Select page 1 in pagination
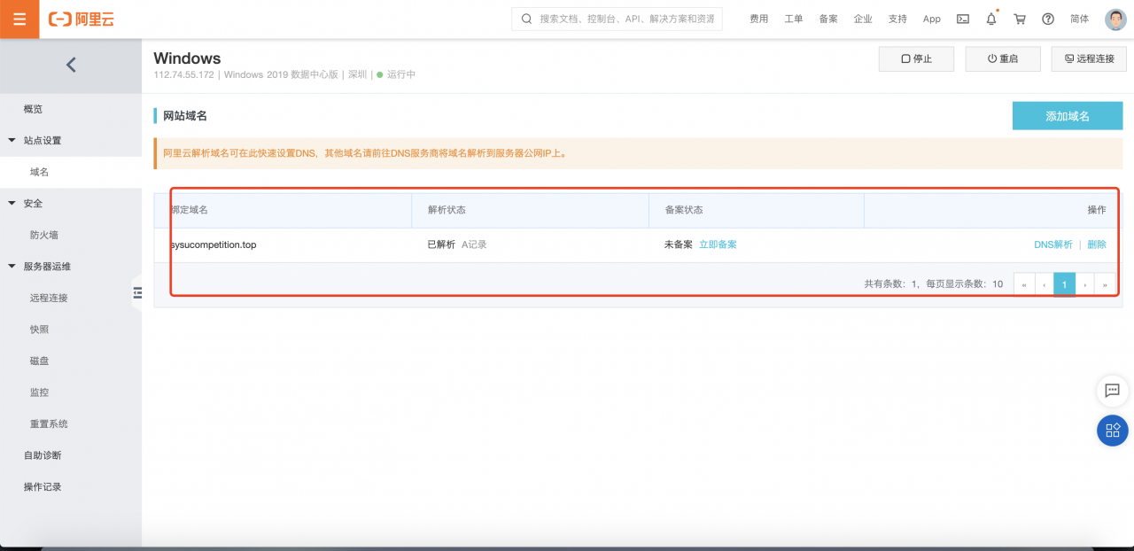Viewport: 1134px width, 551px height. pyautogui.click(x=1064, y=283)
